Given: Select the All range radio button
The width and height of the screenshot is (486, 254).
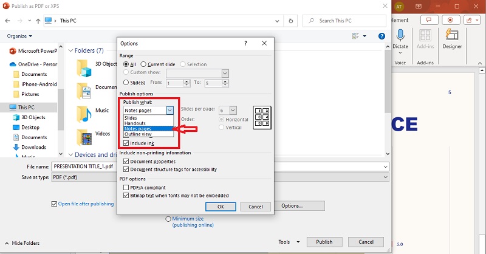Looking at the screenshot, I should (126, 64).
